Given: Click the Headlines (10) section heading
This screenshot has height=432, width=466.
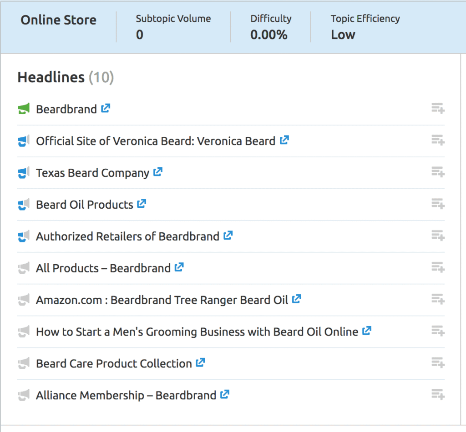Looking at the screenshot, I should pyautogui.click(x=66, y=78).
